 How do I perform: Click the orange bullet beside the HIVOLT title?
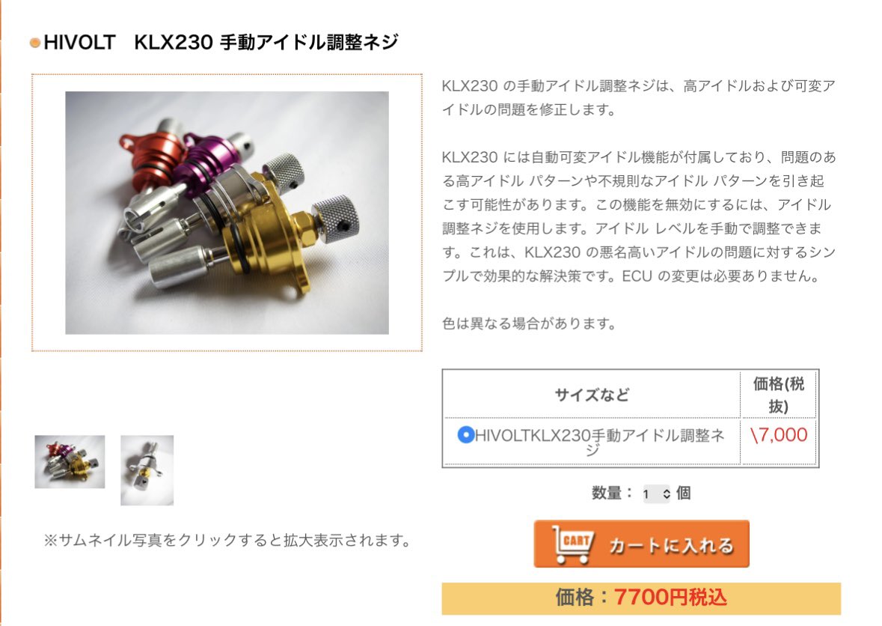(35, 42)
